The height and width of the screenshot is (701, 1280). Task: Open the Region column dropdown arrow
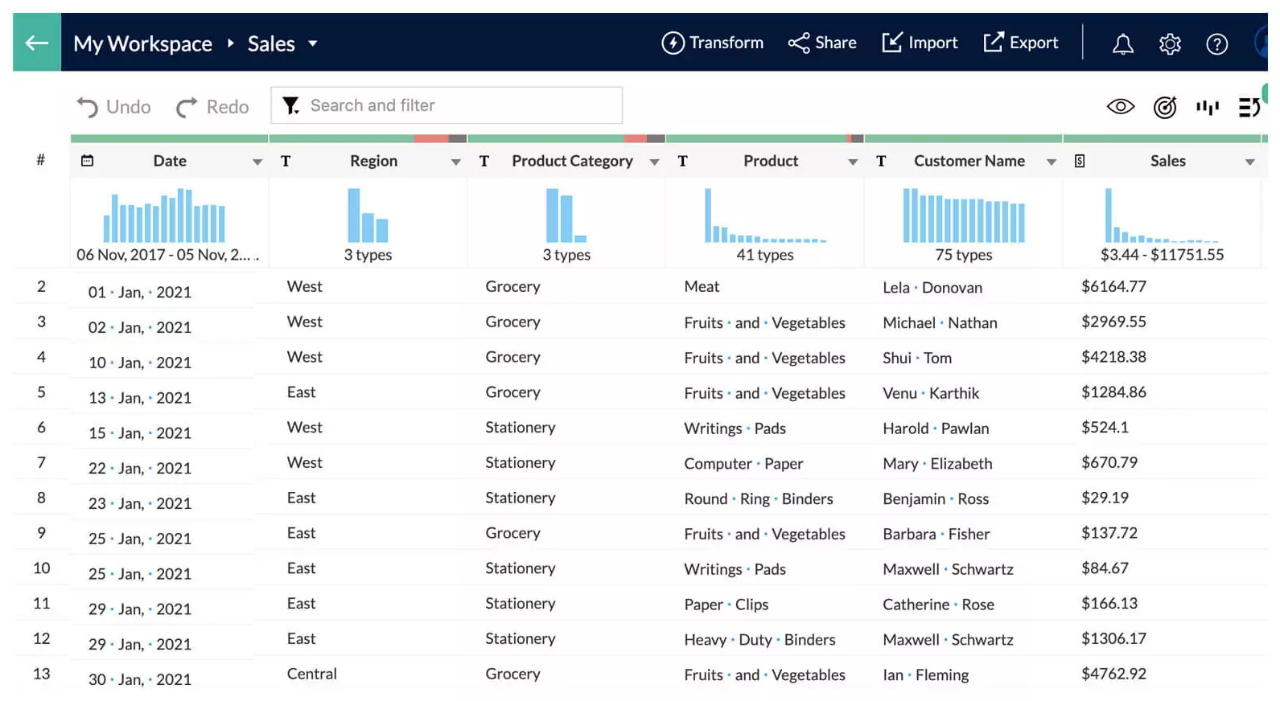tap(455, 162)
